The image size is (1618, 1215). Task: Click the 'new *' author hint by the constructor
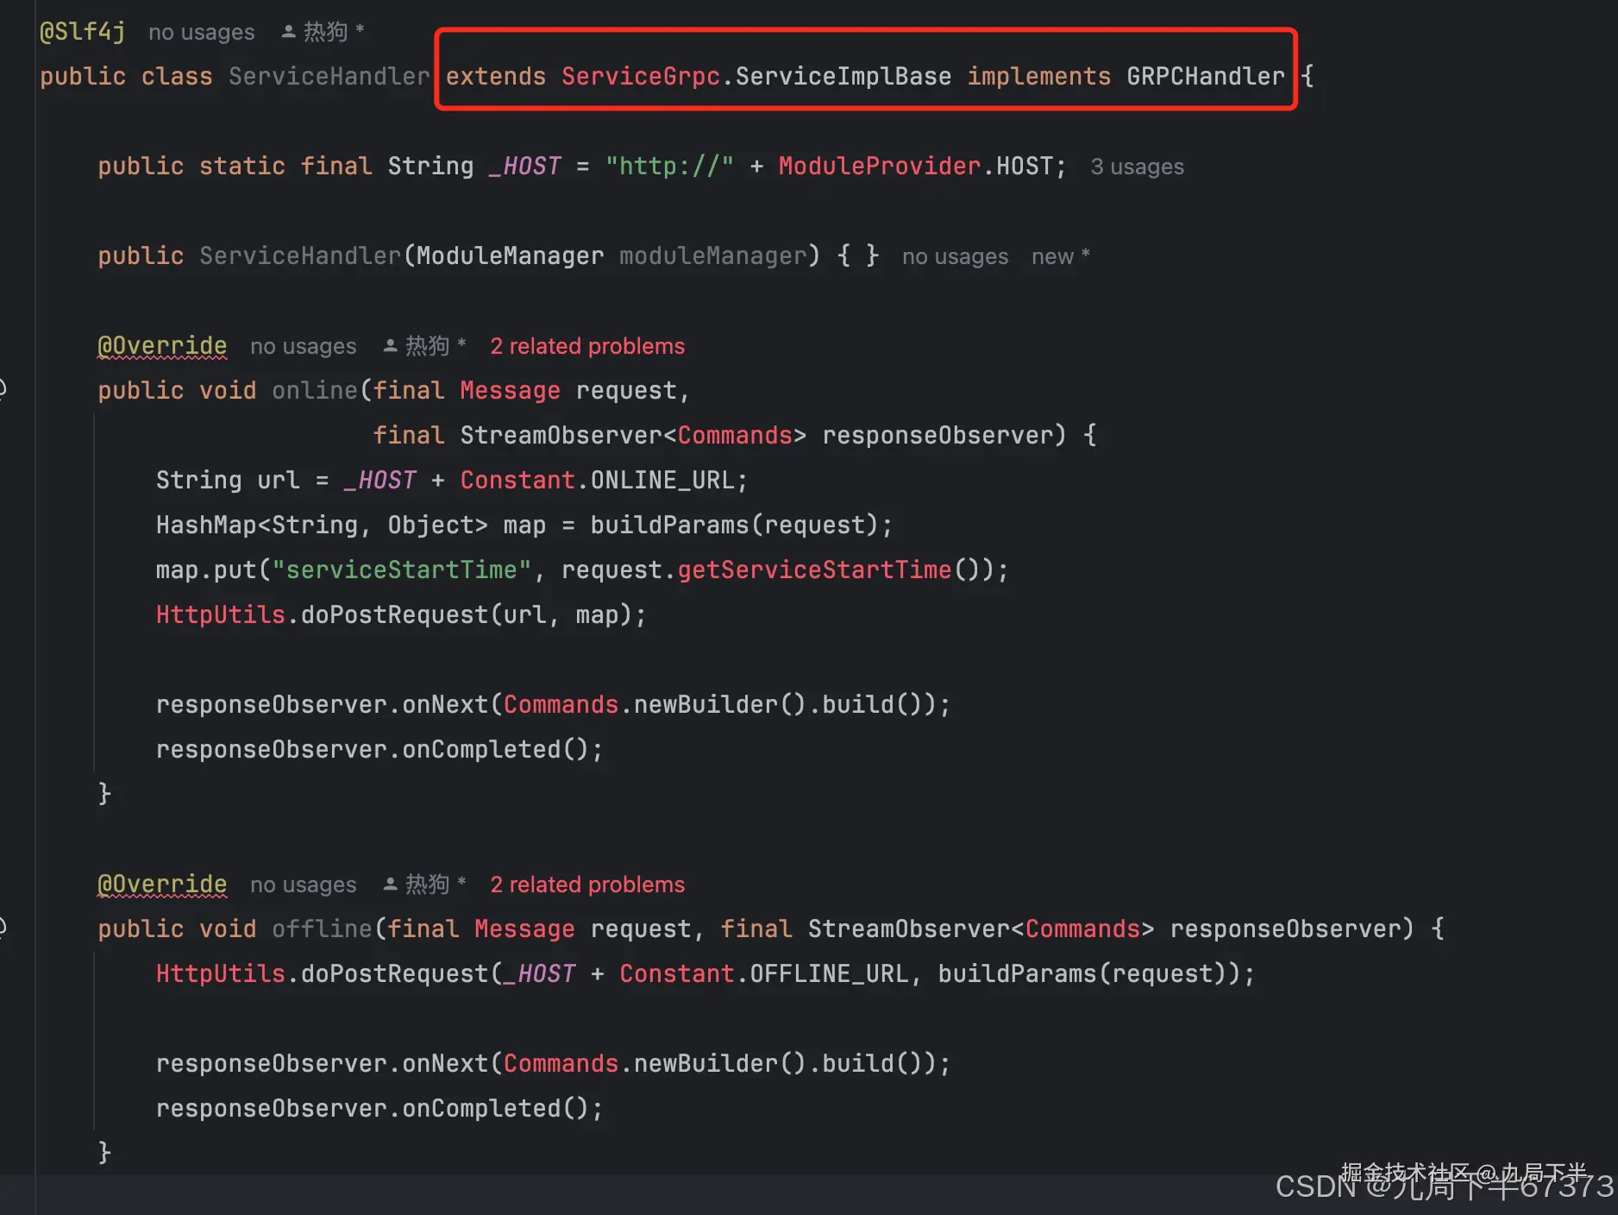[1061, 256]
